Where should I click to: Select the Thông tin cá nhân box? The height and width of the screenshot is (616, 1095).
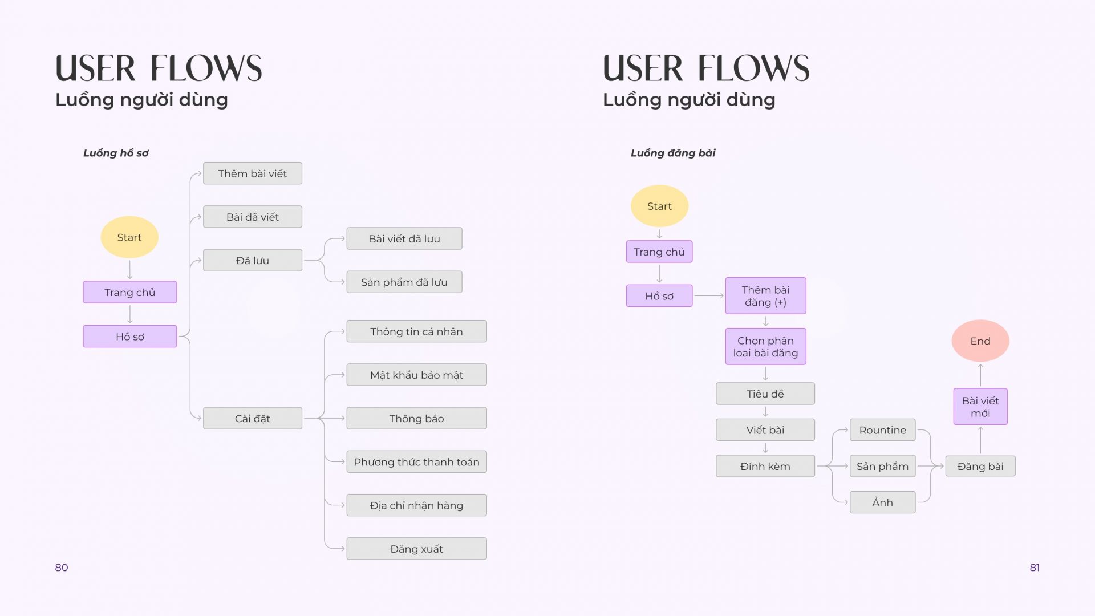(416, 331)
